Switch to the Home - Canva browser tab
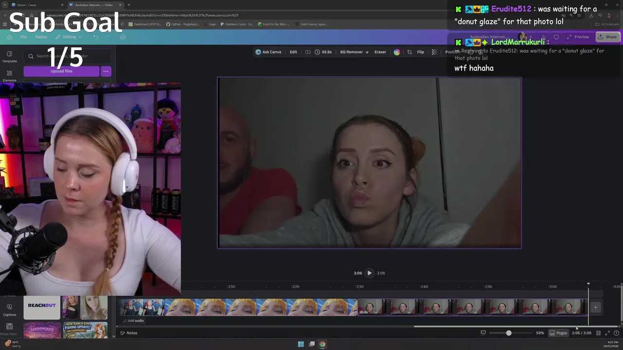 click(37, 5)
